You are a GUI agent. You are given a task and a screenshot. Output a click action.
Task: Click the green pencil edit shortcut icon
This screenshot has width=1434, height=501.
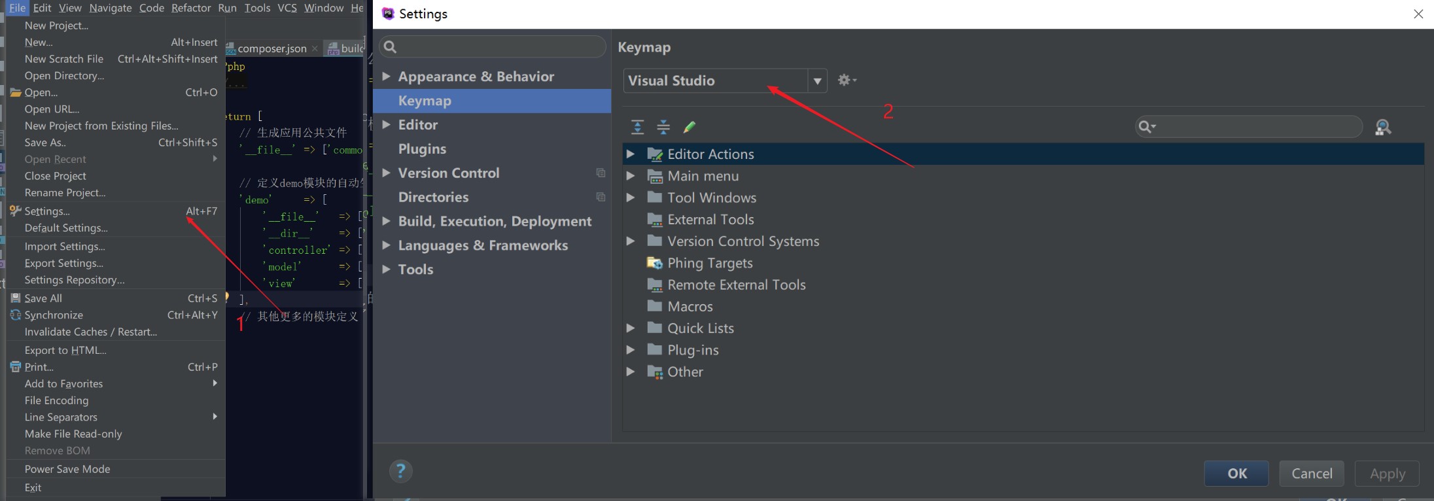coord(689,127)
